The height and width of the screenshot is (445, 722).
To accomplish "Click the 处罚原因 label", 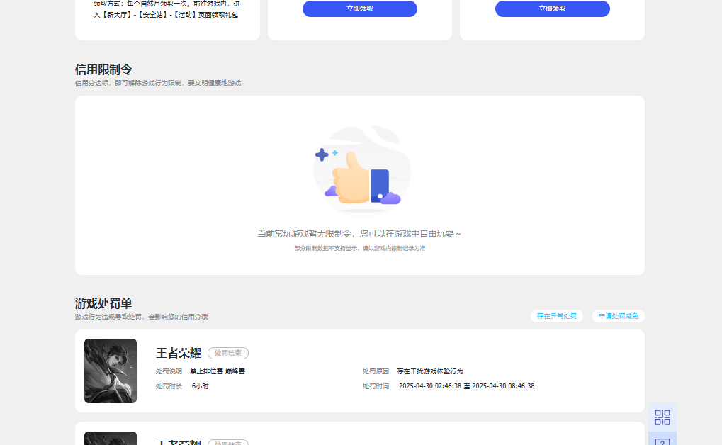I will (x=376, y=371).
